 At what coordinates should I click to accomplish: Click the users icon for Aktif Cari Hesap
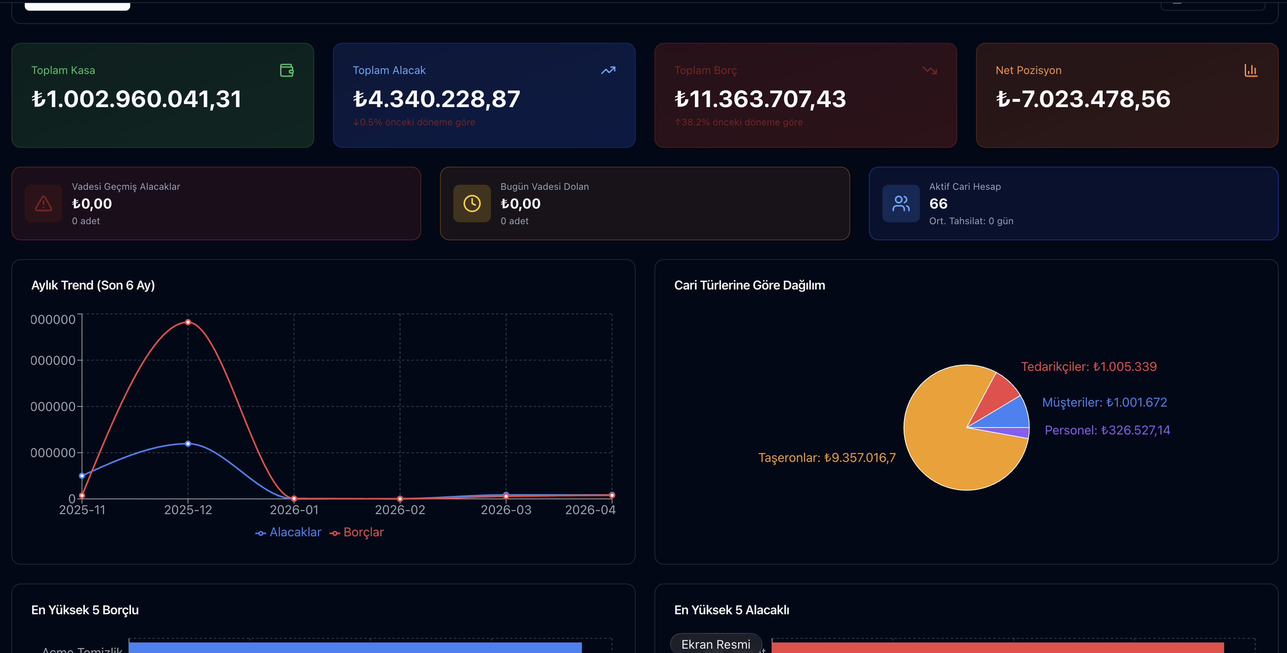[x=901, y=204]
